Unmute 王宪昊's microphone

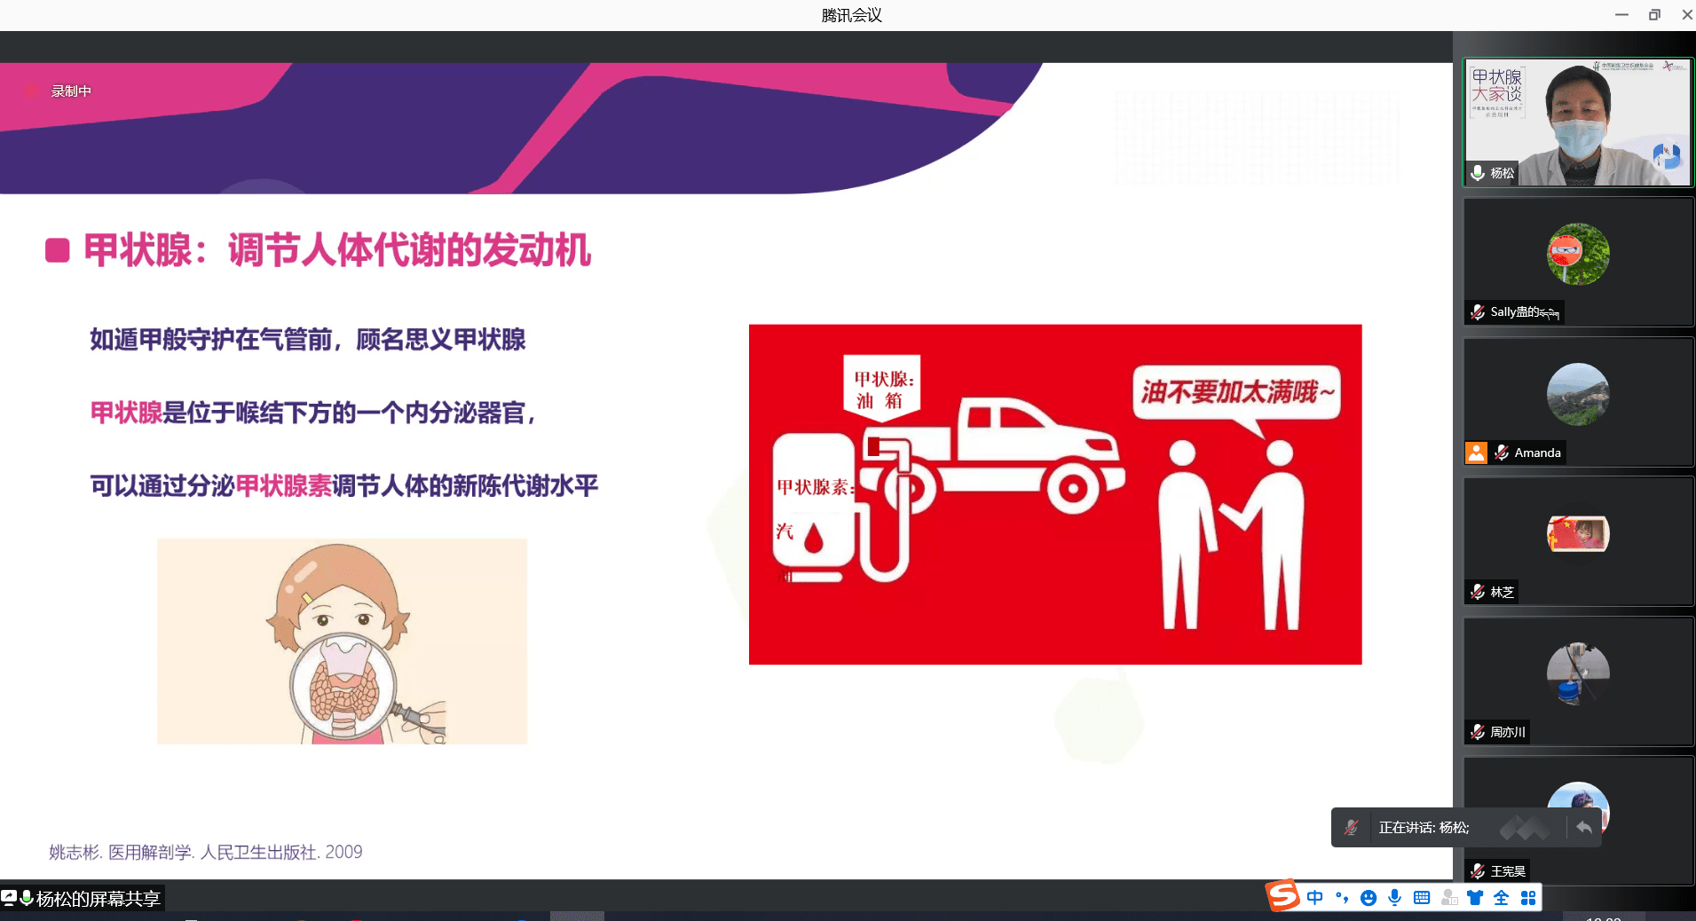click(x=1477, y=870)
